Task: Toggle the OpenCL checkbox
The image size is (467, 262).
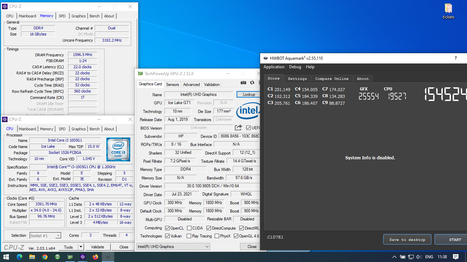Action: click(168, 228)
